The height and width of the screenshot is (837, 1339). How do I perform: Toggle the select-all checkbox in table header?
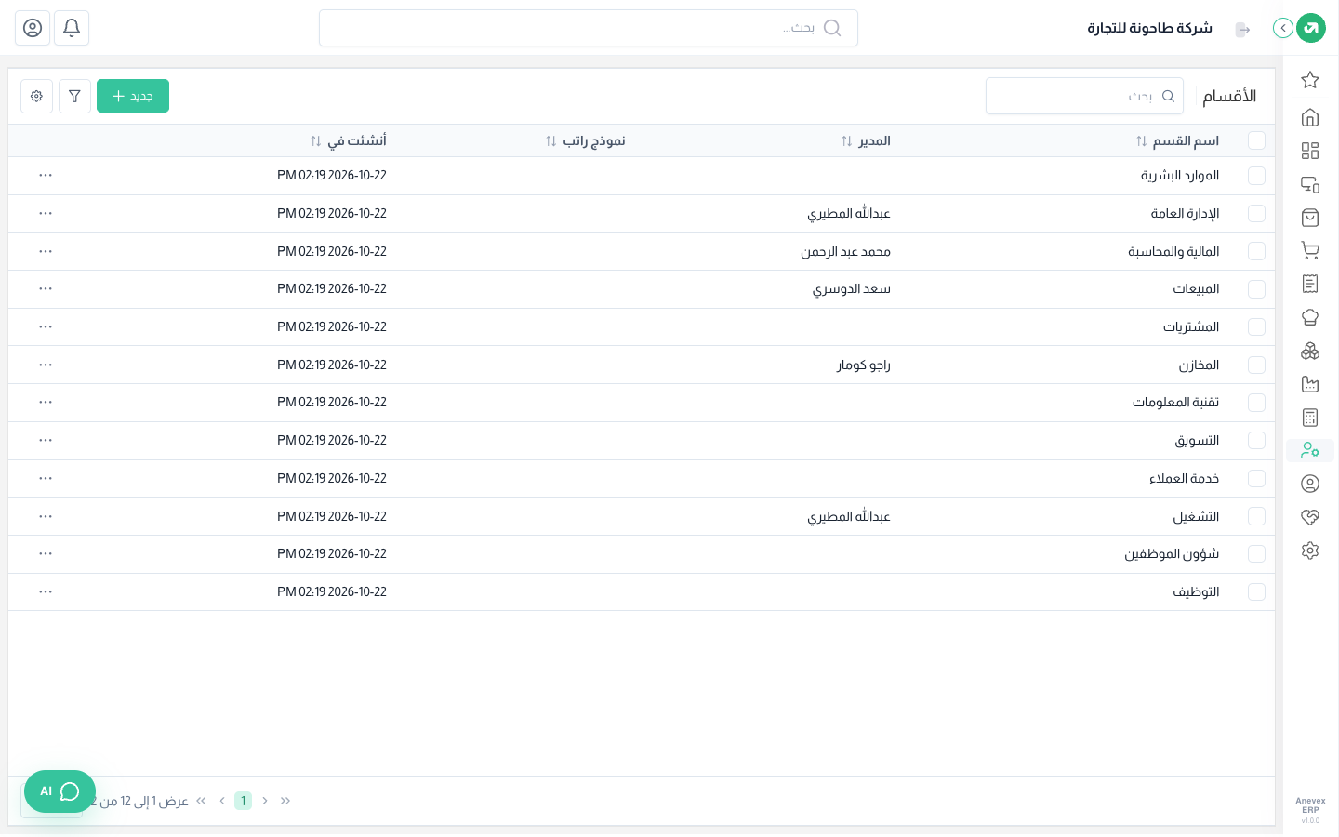pyautogui.click(x=1257, y=140)
